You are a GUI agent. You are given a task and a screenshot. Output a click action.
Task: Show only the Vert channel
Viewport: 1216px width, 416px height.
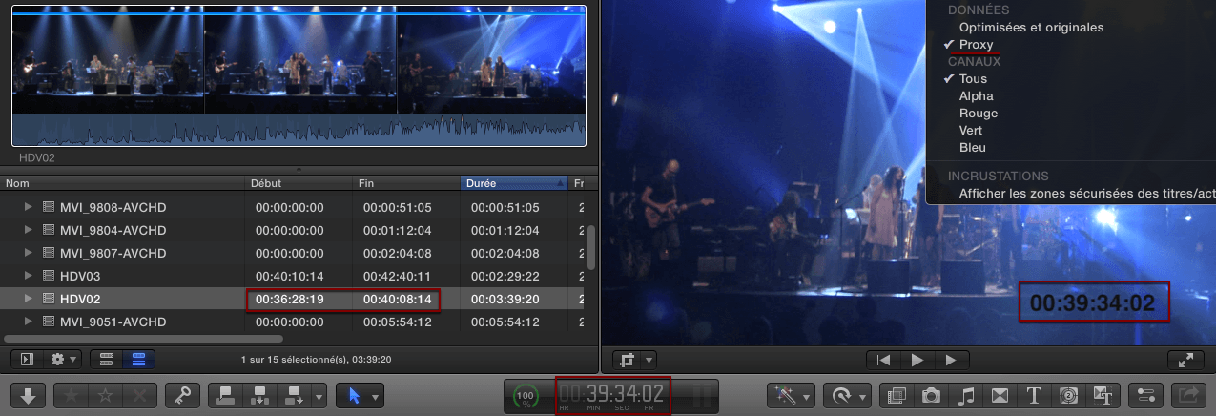tap(971, 131)
